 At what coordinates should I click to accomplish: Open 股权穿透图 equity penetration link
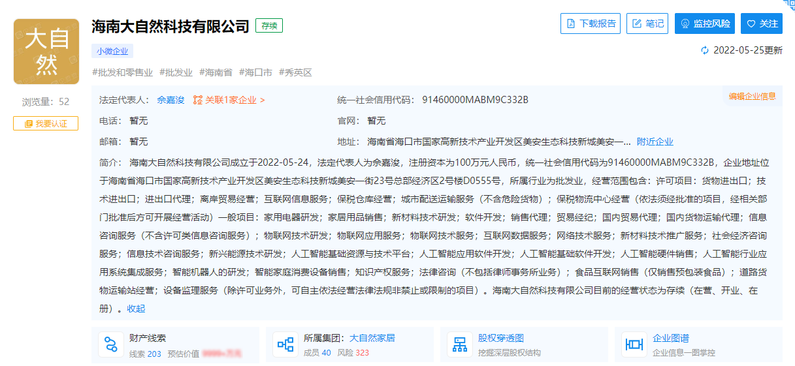[501, 338]
